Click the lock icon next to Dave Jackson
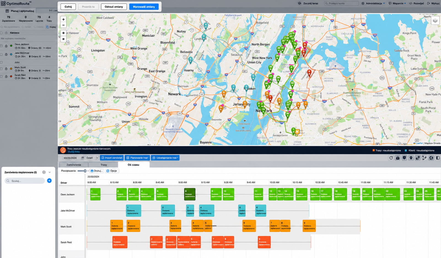The width and height of the screenshot is (441, 258). [6, 46]
